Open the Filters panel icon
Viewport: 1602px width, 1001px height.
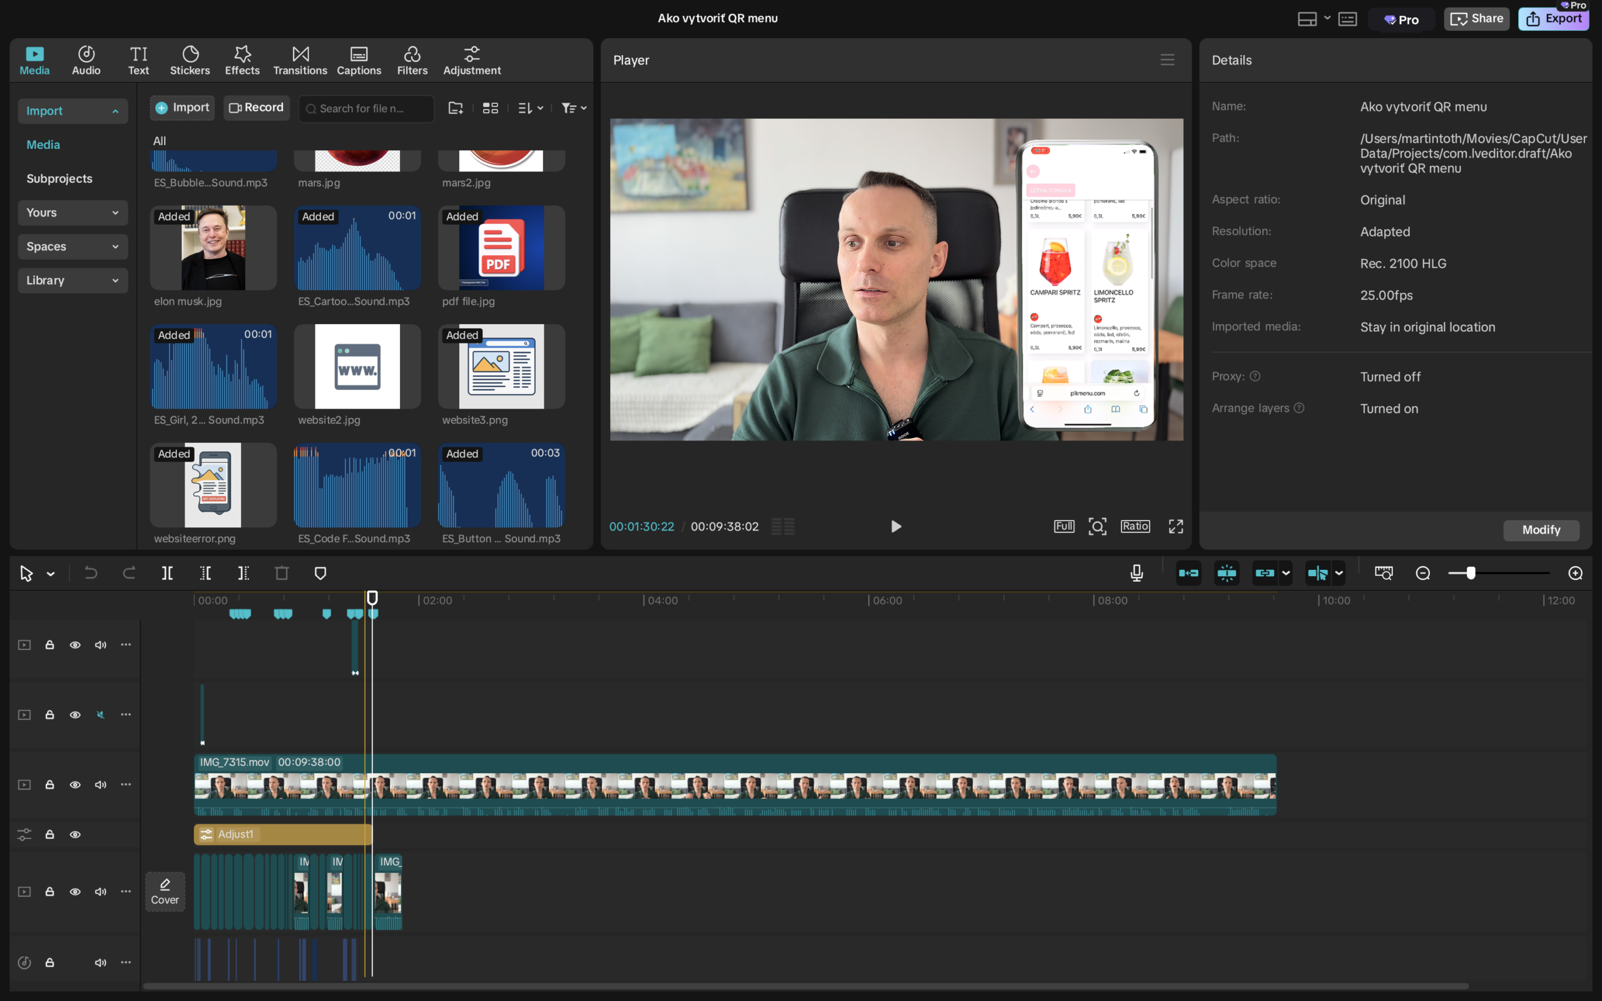412,60
